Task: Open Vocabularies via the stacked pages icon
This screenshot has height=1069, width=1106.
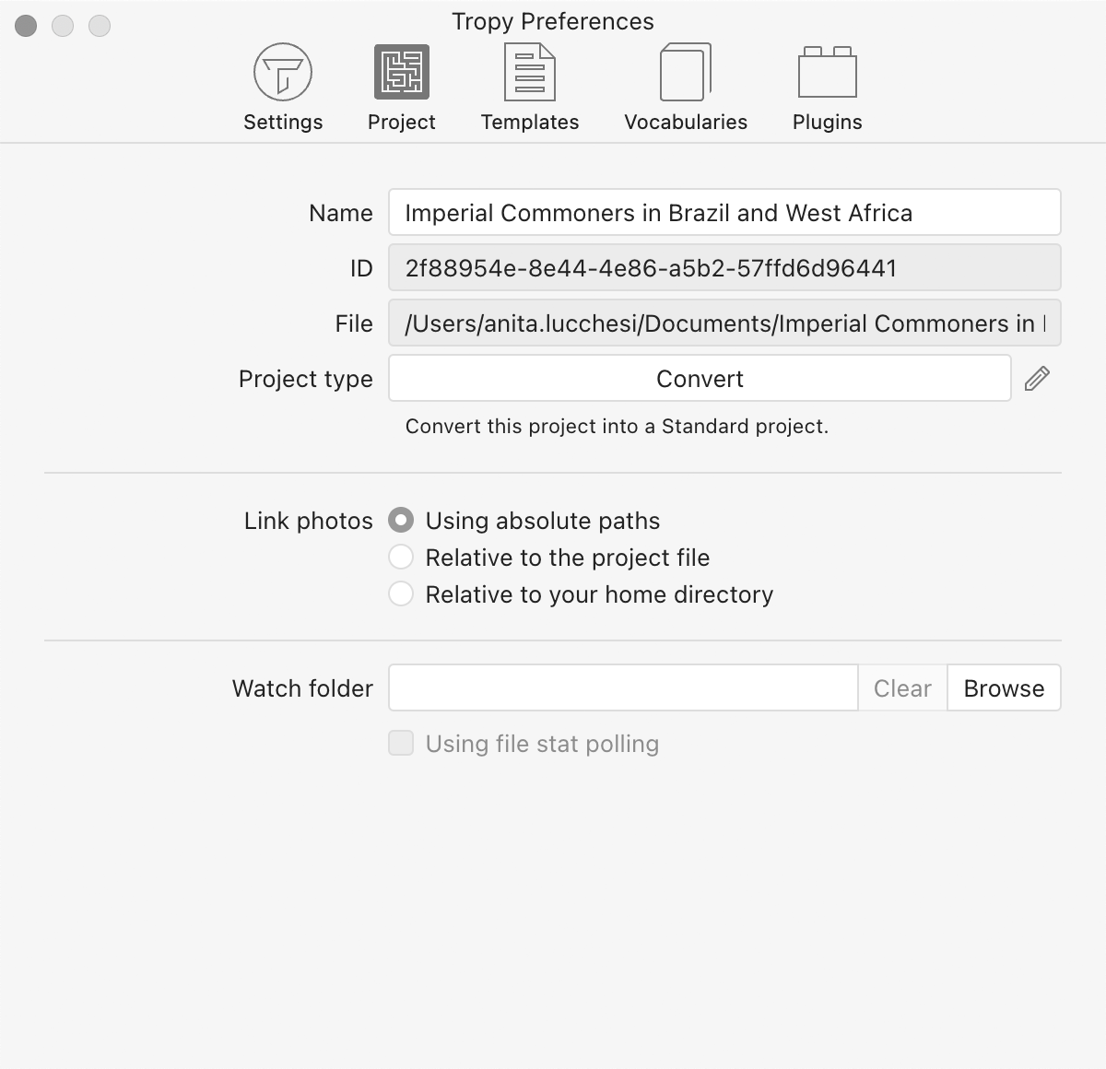Action: (685, 71)
